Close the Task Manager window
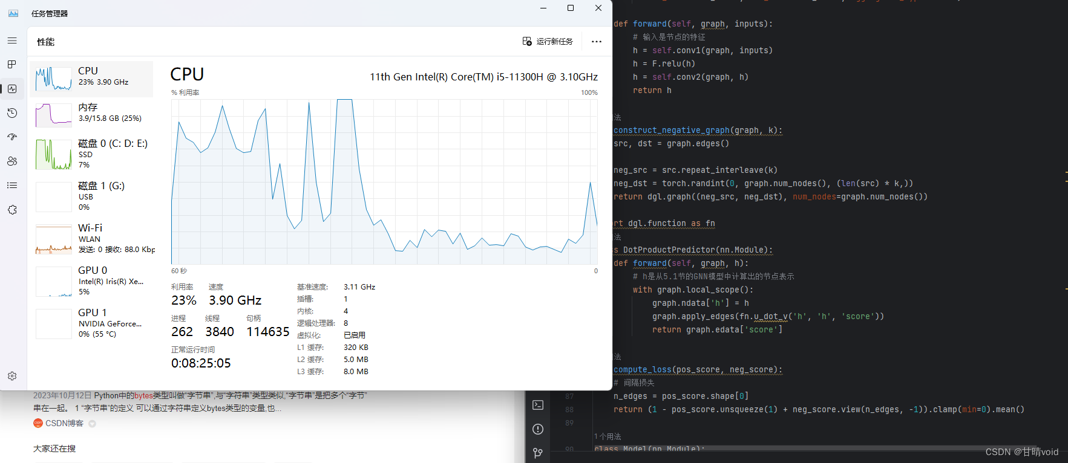This screenshot has height=463, width=1068. tap(598, 8)
